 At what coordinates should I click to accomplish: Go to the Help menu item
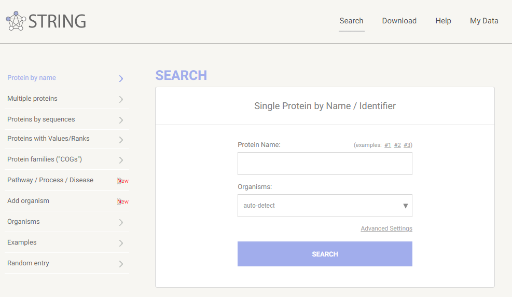pyautogui.click(x=443, y=21)
